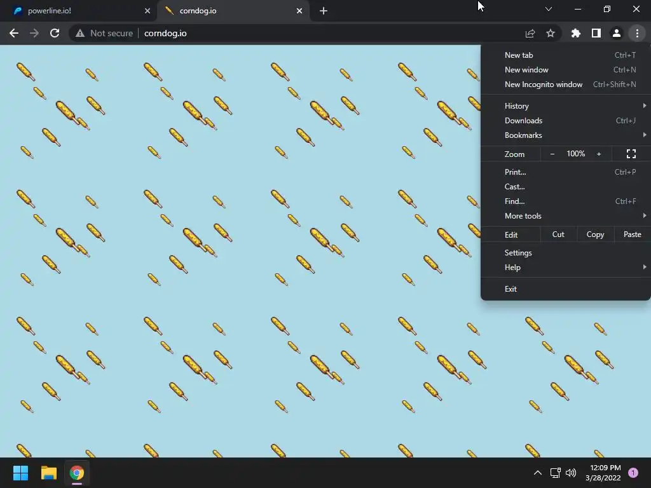Screen dimensions: 651x488
Task: Open the Extensions puzzle icon
Action: coord(576,33)
